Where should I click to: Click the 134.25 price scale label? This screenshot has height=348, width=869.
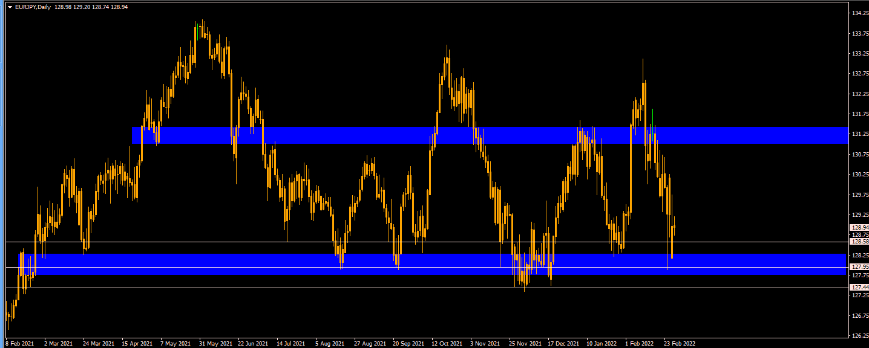click(x=860, y=13)
